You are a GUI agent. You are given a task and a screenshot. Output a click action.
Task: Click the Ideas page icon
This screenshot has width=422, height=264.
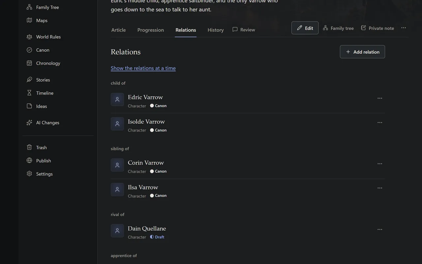tap(29, 106)
